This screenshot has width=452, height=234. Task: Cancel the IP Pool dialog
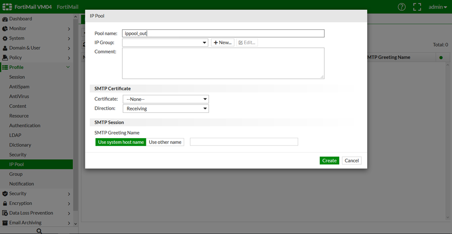point(352,161)
